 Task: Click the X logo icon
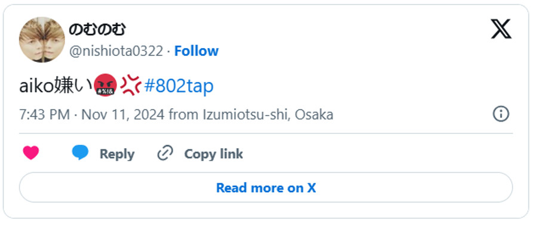pyautogui.click(x=501, y=29)
